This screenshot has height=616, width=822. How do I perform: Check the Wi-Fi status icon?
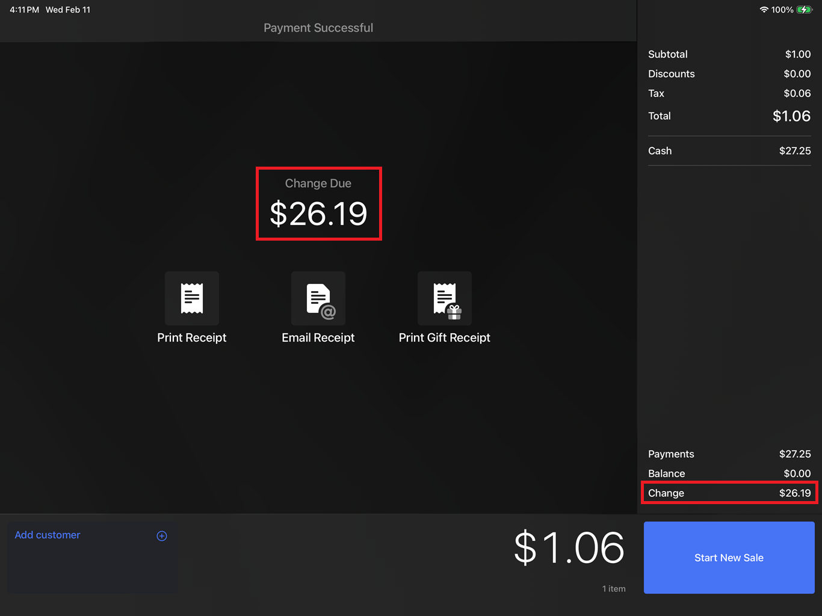(764, 10)
